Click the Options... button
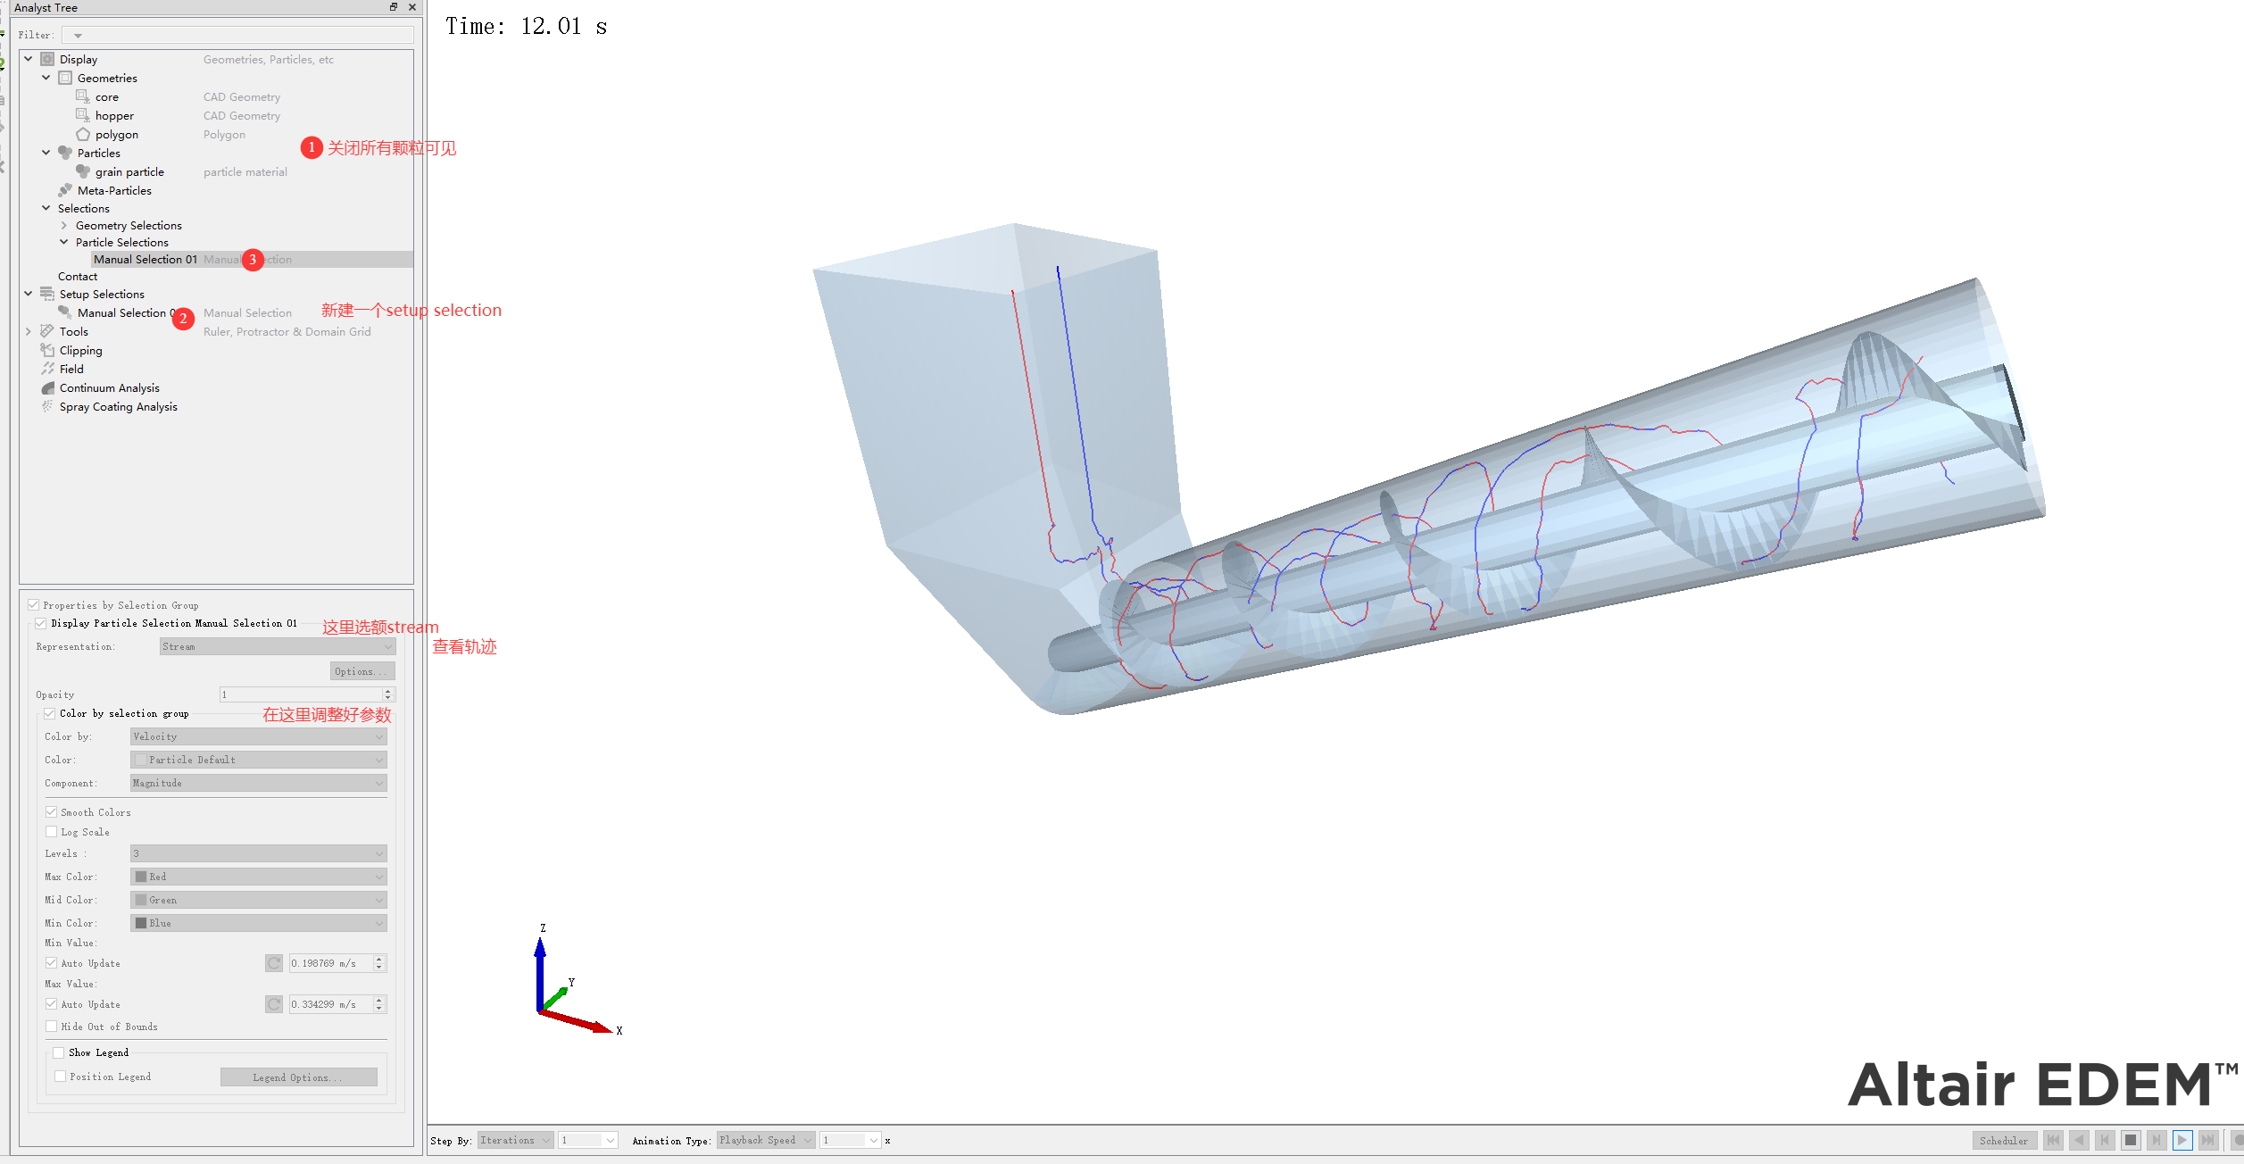 point(362,671)
